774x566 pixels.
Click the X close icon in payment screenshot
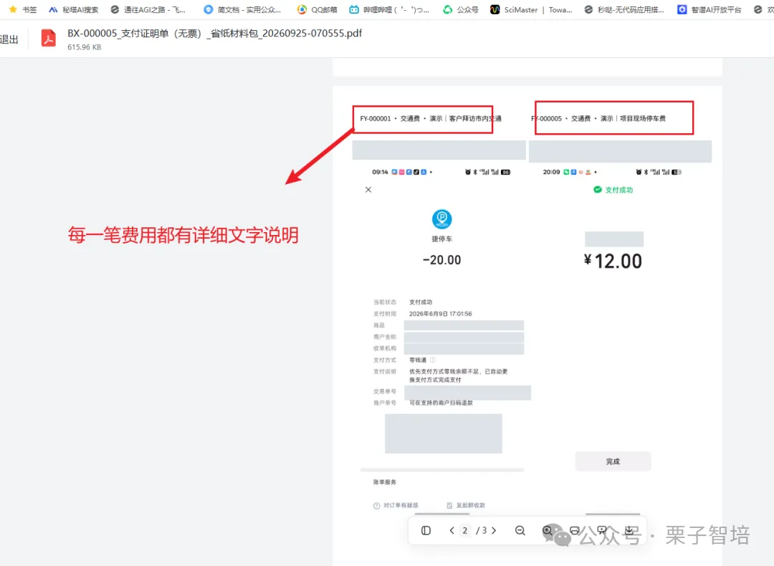coord(368,189)
